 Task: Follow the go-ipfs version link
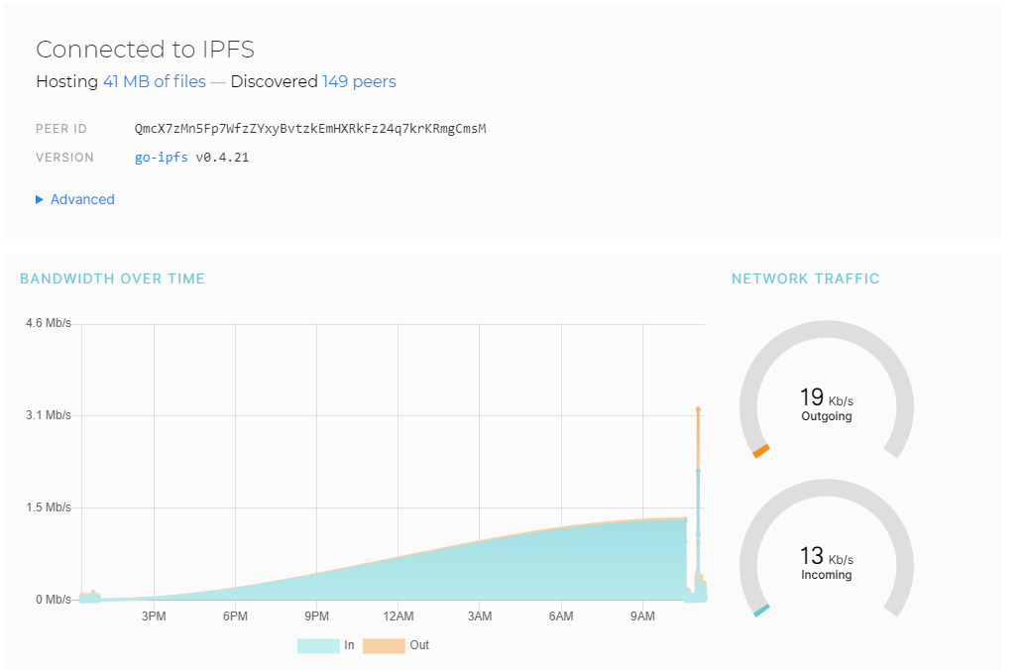(161, 157)
